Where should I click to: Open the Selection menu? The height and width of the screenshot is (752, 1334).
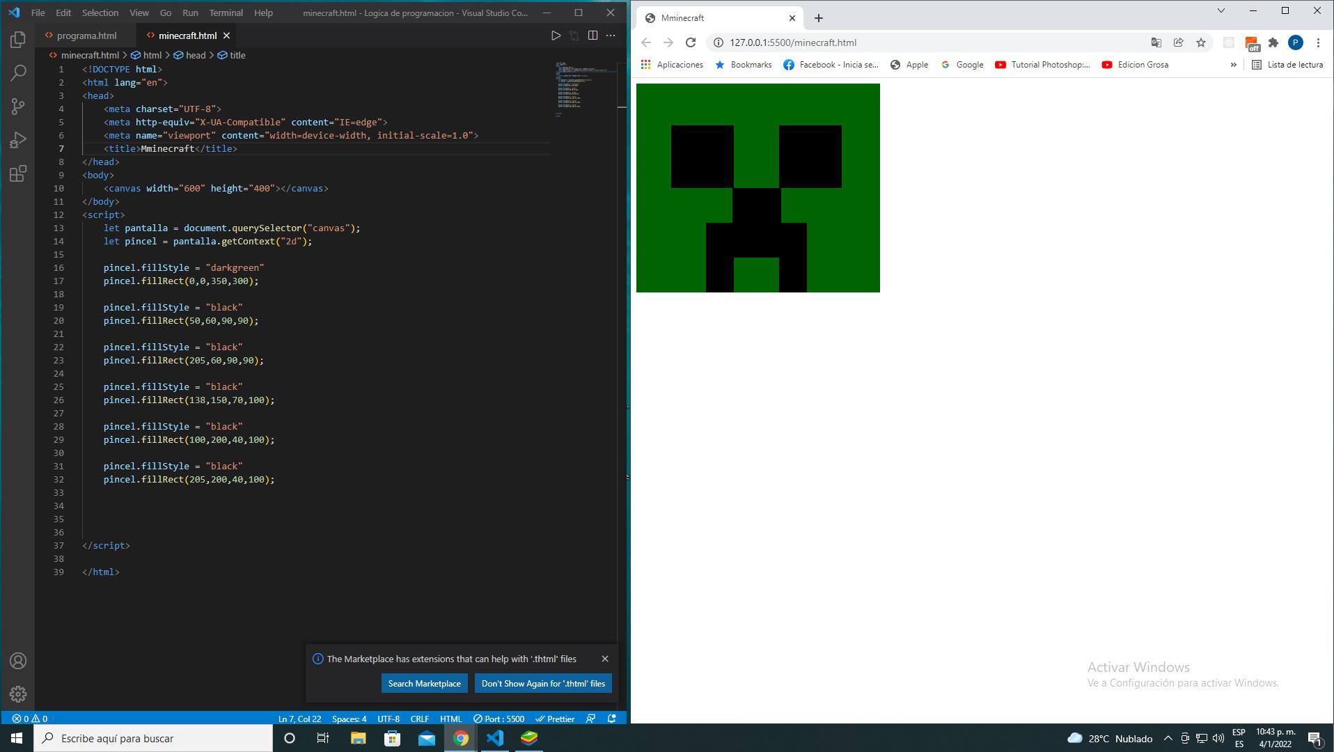click(100, 13)
